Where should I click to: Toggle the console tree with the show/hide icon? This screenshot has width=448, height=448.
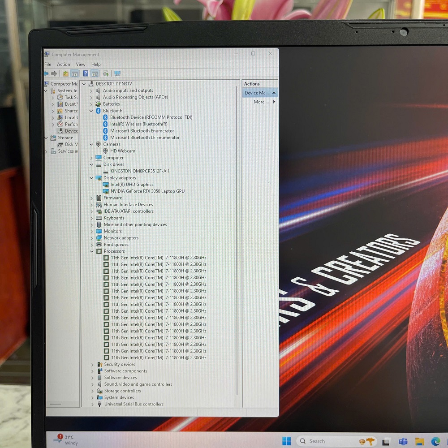pyautogui.click(x=74, y=73)
